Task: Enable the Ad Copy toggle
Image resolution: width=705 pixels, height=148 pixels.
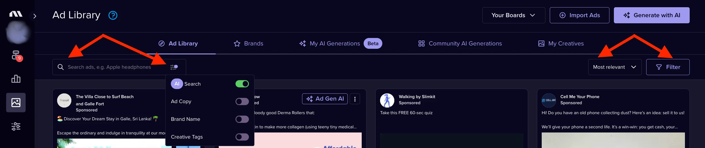Action: pyautogui.click(x=242, y=101)
